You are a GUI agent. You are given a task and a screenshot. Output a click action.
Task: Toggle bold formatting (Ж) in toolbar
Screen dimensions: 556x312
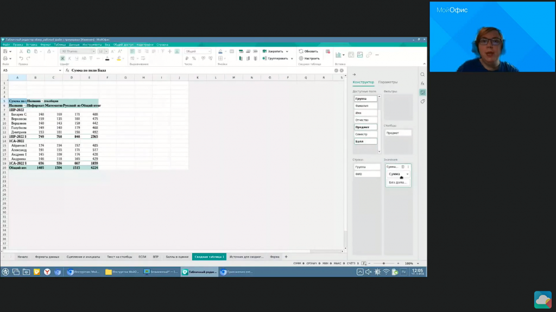pyautogui.click(x=62, y=59)
